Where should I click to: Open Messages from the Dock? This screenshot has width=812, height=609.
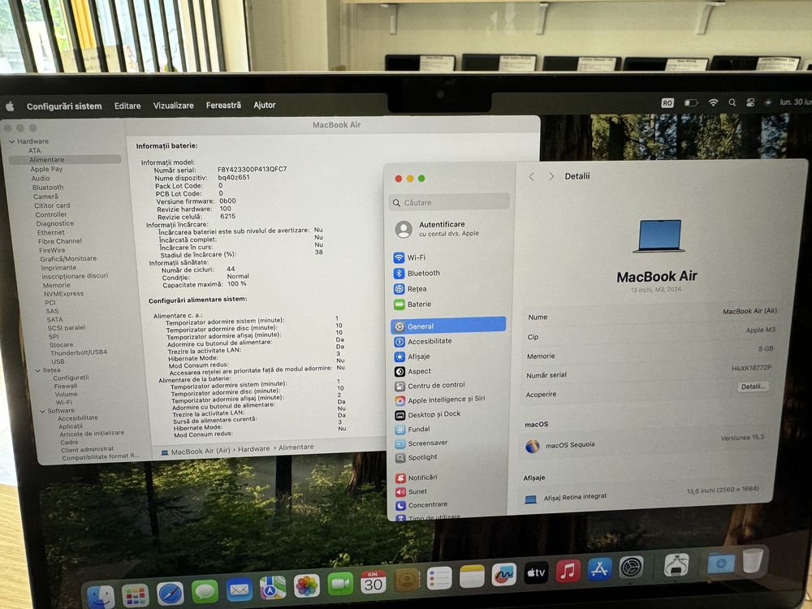pyautogui.click(x=205, y=591)
